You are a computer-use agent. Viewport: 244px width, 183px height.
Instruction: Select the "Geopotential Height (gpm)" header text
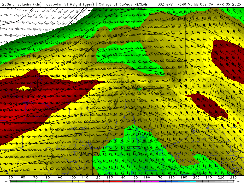[x=70, y=5]
